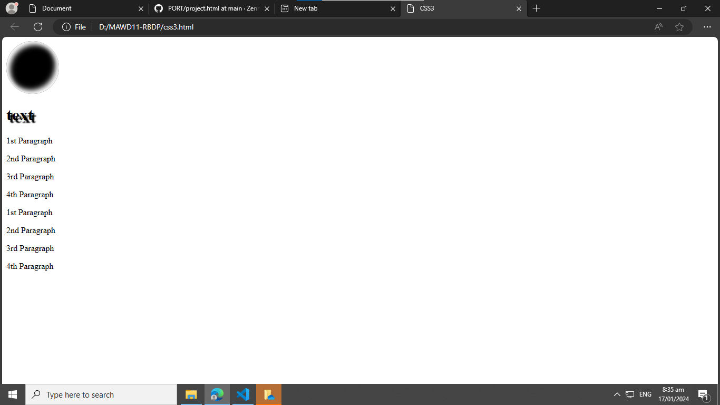Open a new browser tab
Screen dimensions: 720x405
(537, 8)
